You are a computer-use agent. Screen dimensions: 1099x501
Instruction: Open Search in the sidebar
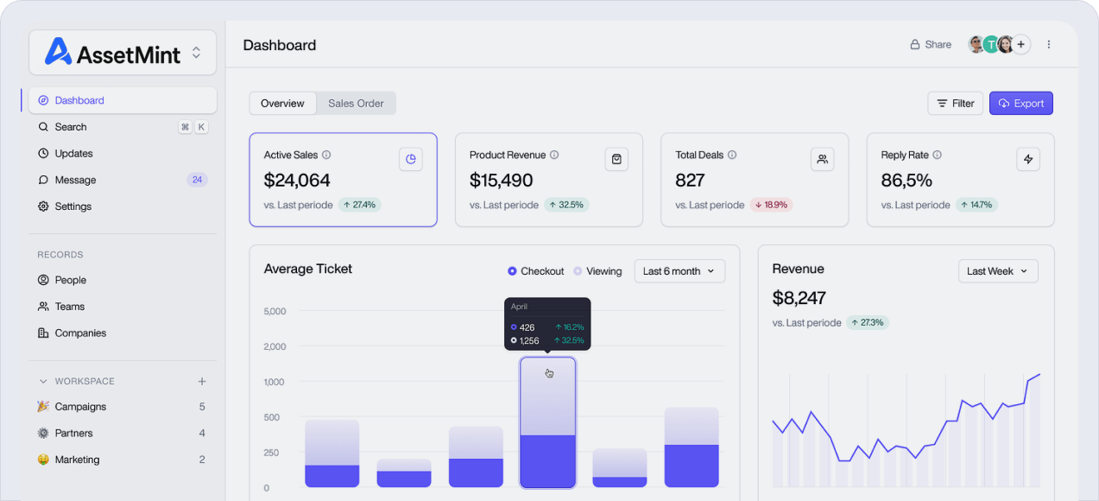click(x=123, y=127)
